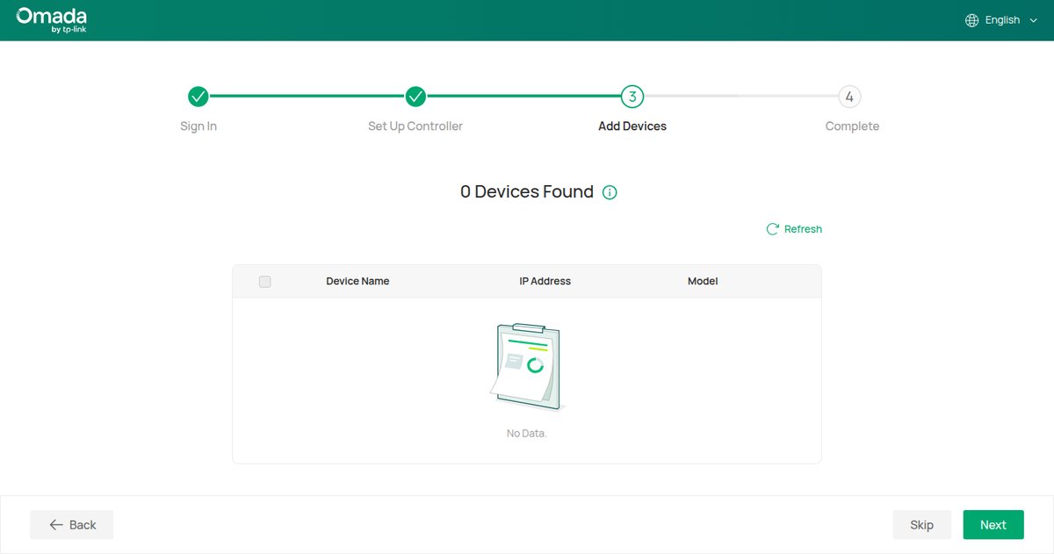Click the Sign In step checkmark
This screenshot has height=554, width=1054.
pos(199,96)
